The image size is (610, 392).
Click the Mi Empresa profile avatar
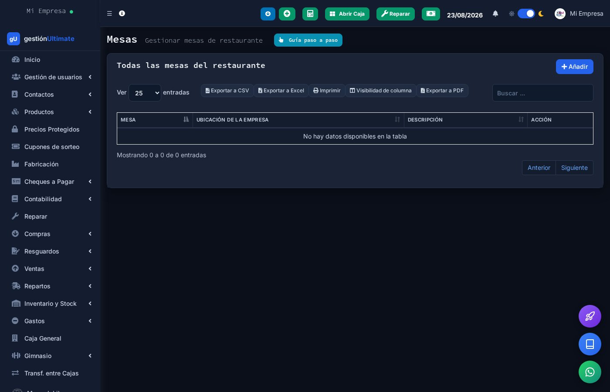560,14
